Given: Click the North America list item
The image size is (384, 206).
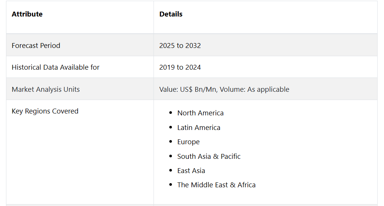Looking at the screenshot, I should 200,113.
